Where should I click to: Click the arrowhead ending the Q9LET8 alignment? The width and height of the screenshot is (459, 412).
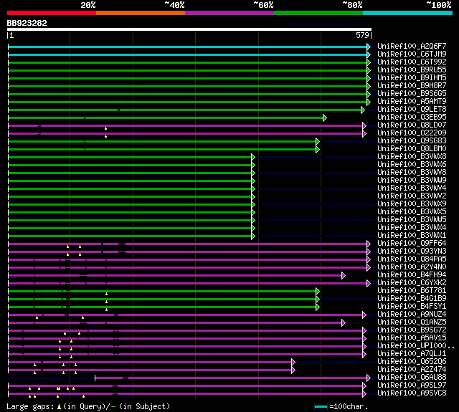tap(363, 110)
